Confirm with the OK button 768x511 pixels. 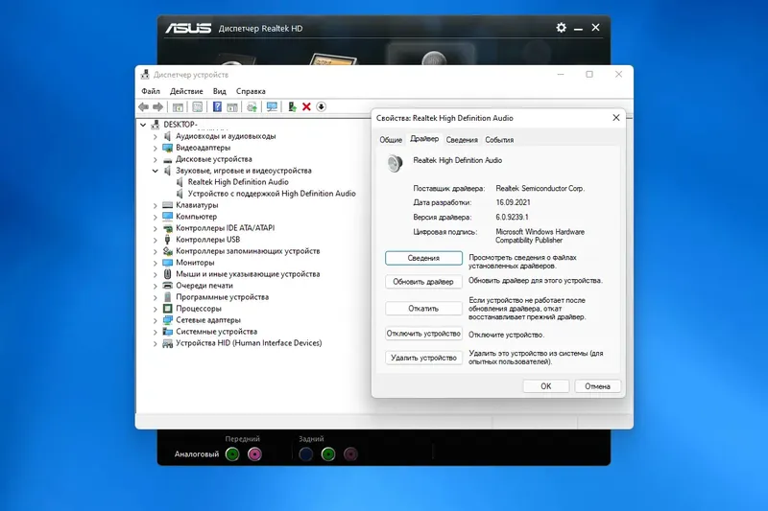point(545,386)
